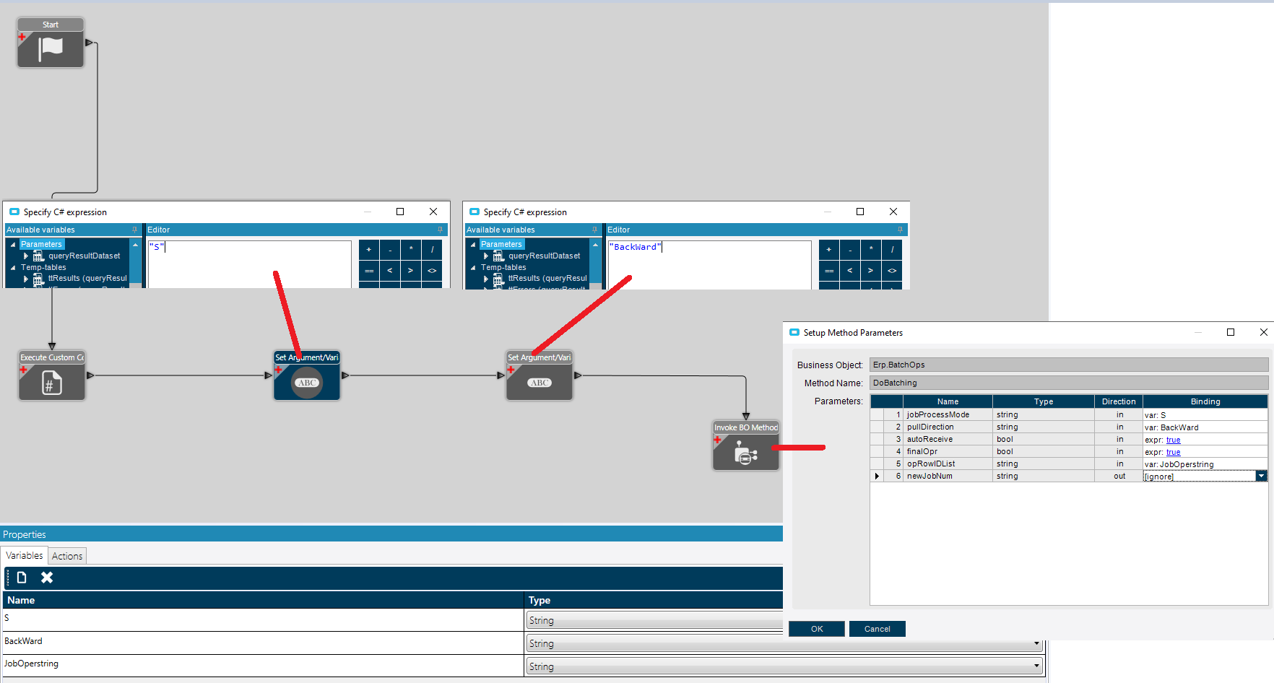1274x683 pixels.
Task: Select the Start flag node
Action: click(51, 43)
